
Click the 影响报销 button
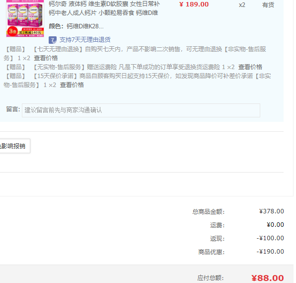point(15,146)
